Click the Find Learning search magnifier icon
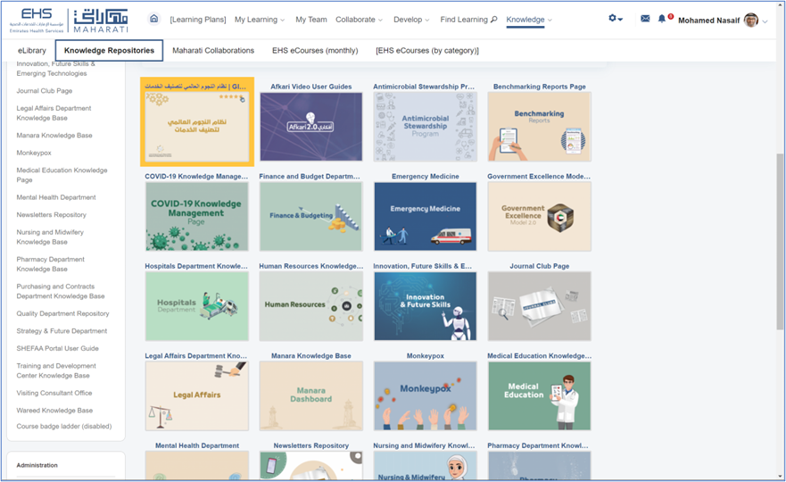The image size is (786, 482). coord(493,20)
